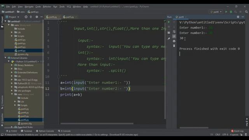Hide the Run panel with its minus icon
Viewport: 249px width, 140px height.
click(243, 17)
